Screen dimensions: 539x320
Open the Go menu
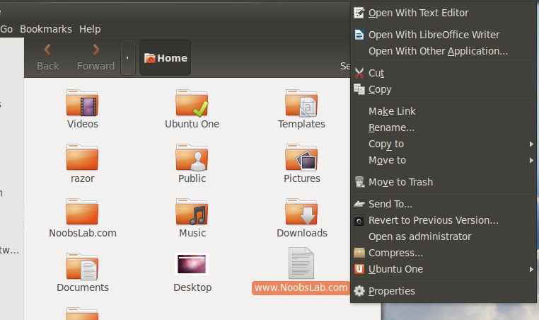click(x=6, y=29)
